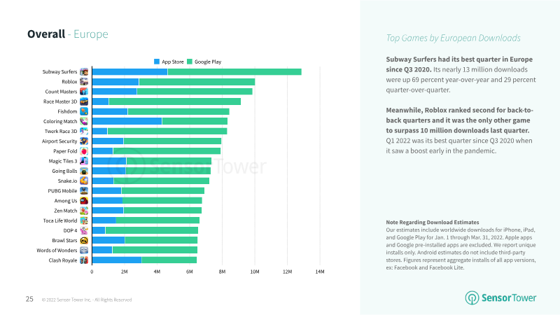Click the 10M axis tick label
The height and width of the screenshot is (315, 560).
(x=255, y=272)
